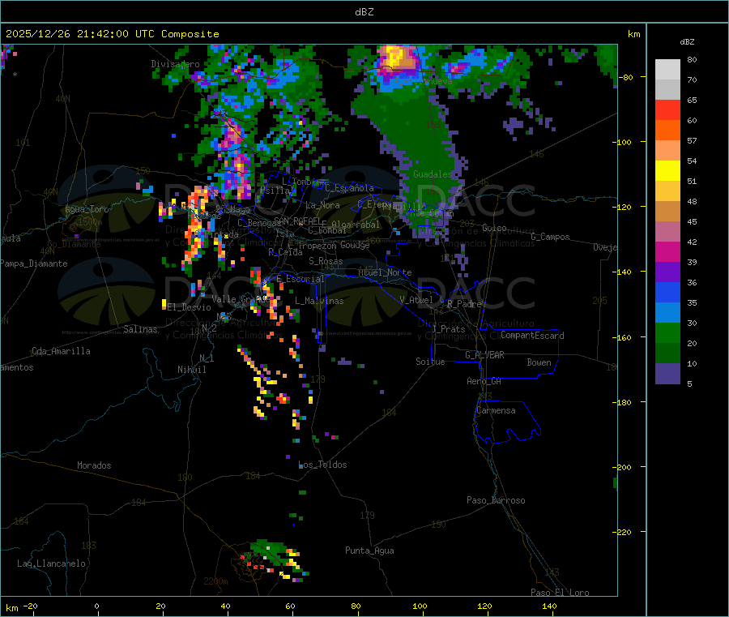Click the V_Atuel place label
The image size is (729, 617).
point(416,300)
